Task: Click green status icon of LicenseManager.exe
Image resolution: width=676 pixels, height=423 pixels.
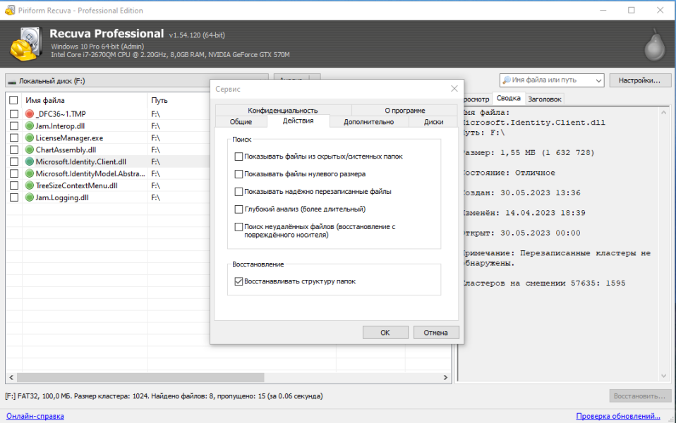Action: pyautogui.click(x=30, y=138)
